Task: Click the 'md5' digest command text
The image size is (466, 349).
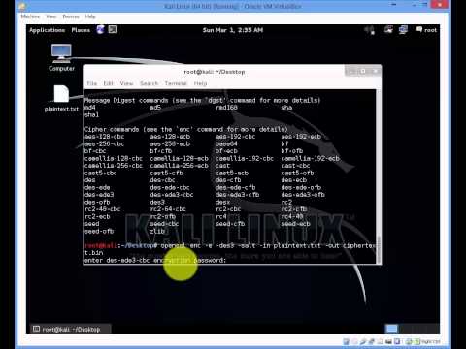Action: point(155,108)
